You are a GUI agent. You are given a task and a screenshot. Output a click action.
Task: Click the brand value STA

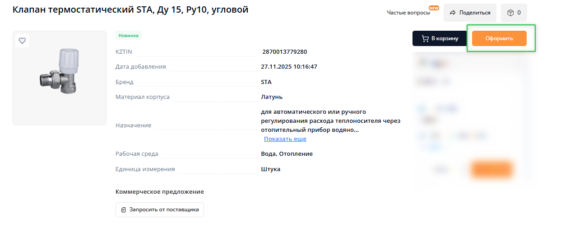[266, 82]
